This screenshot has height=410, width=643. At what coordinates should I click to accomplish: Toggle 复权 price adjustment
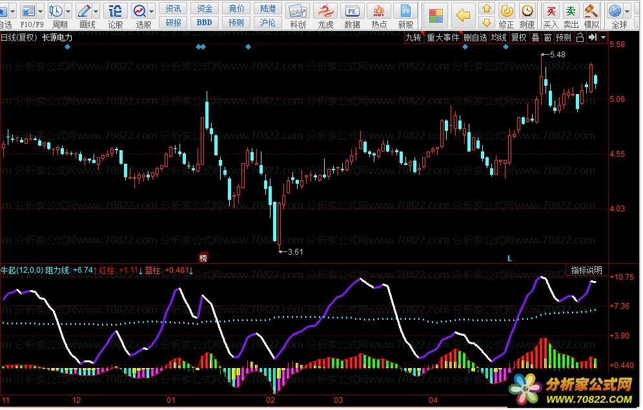[x=519, y=37]
